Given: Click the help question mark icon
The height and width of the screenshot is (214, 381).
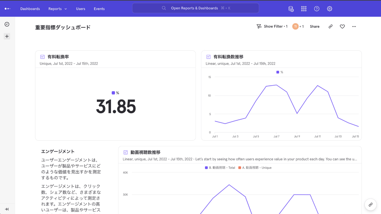Looking at the screenshot, I should (x=317, y=9).
